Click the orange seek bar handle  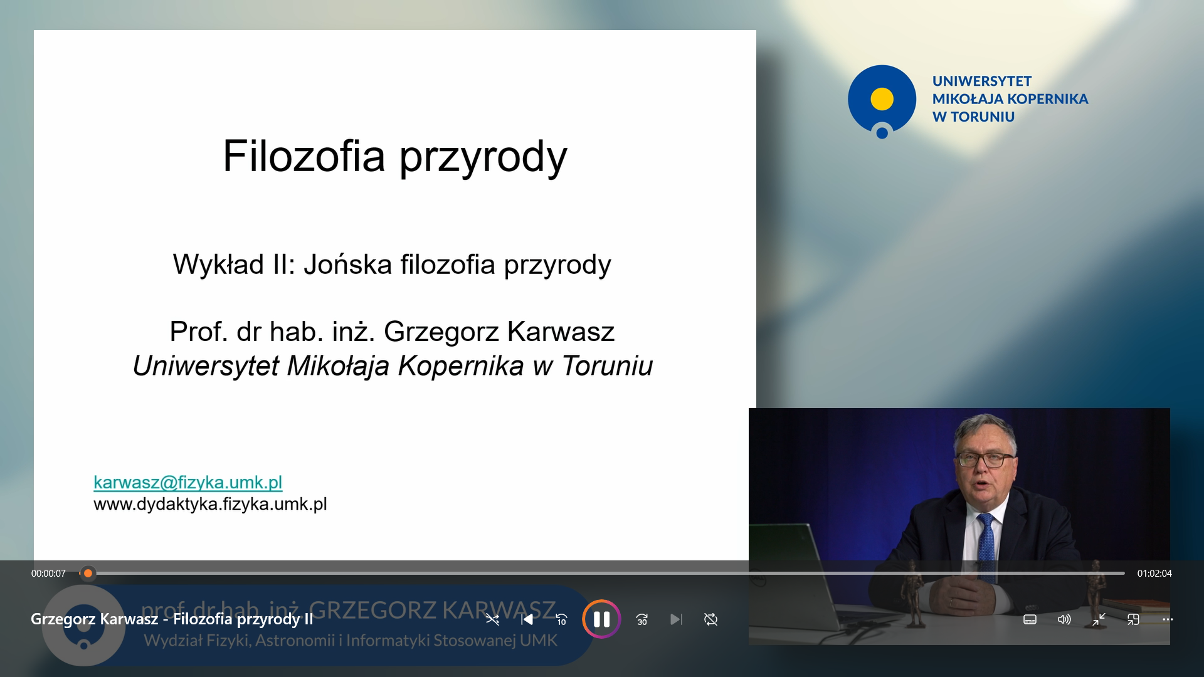[88, 573]
